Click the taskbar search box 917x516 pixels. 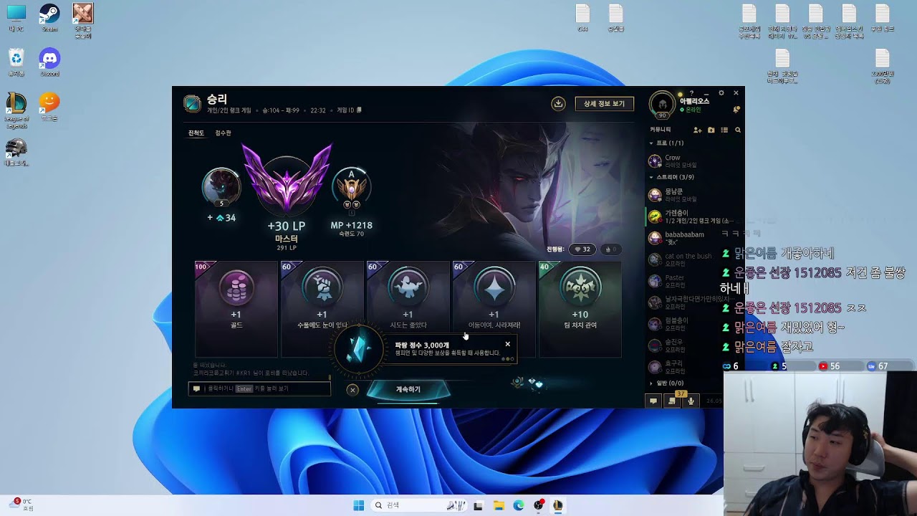click(x=419, y=505)
